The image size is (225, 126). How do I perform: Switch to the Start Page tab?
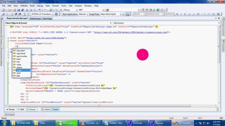click(x=47, y=19)
